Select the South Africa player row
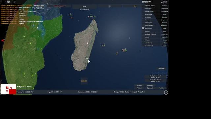The width and height of the screenshot is (211, 119). pos(155,11)
